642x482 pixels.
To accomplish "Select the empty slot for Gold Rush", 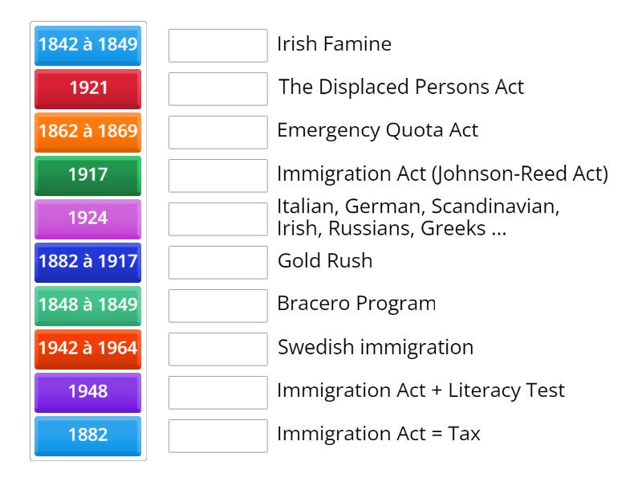I will pos(218,263).
